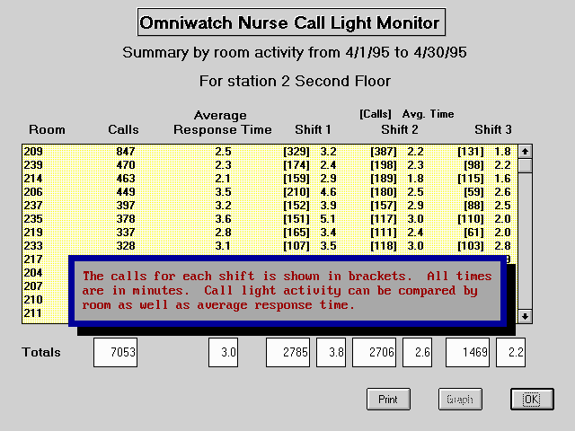Click the total calls field showing 7053

(116, 353)
